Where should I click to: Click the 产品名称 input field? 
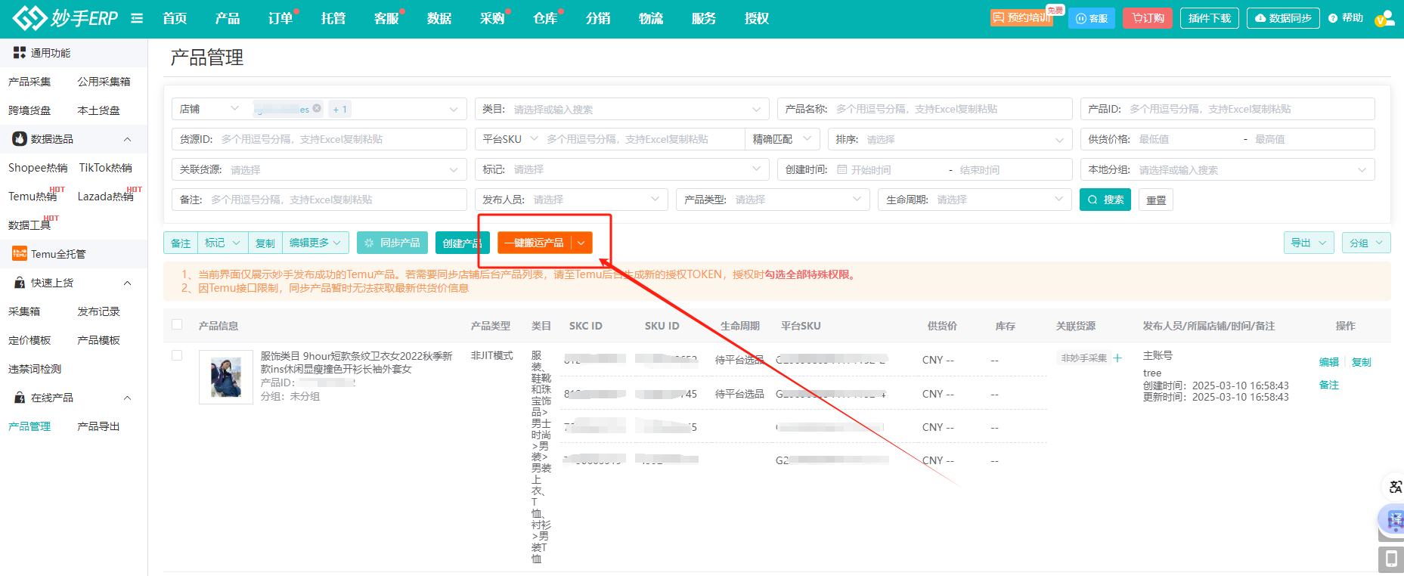point(925,109)
